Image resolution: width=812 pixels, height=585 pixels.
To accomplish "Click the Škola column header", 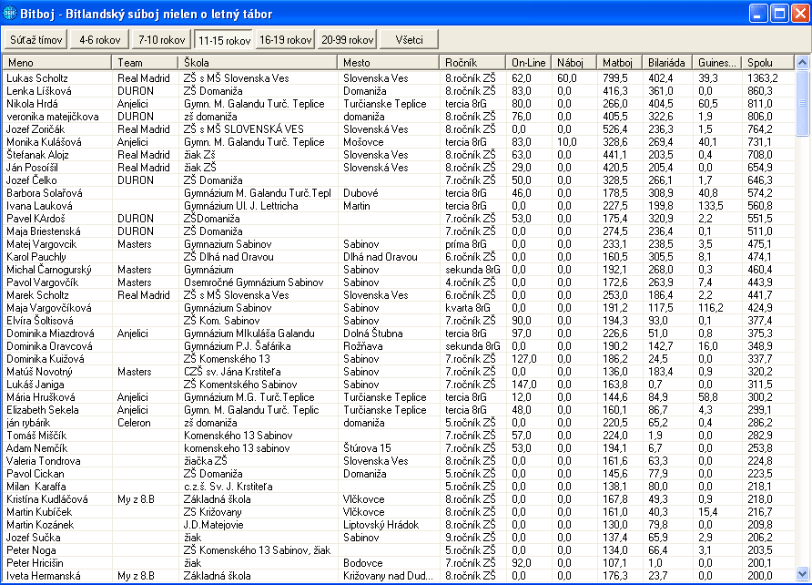I will 259,62.
